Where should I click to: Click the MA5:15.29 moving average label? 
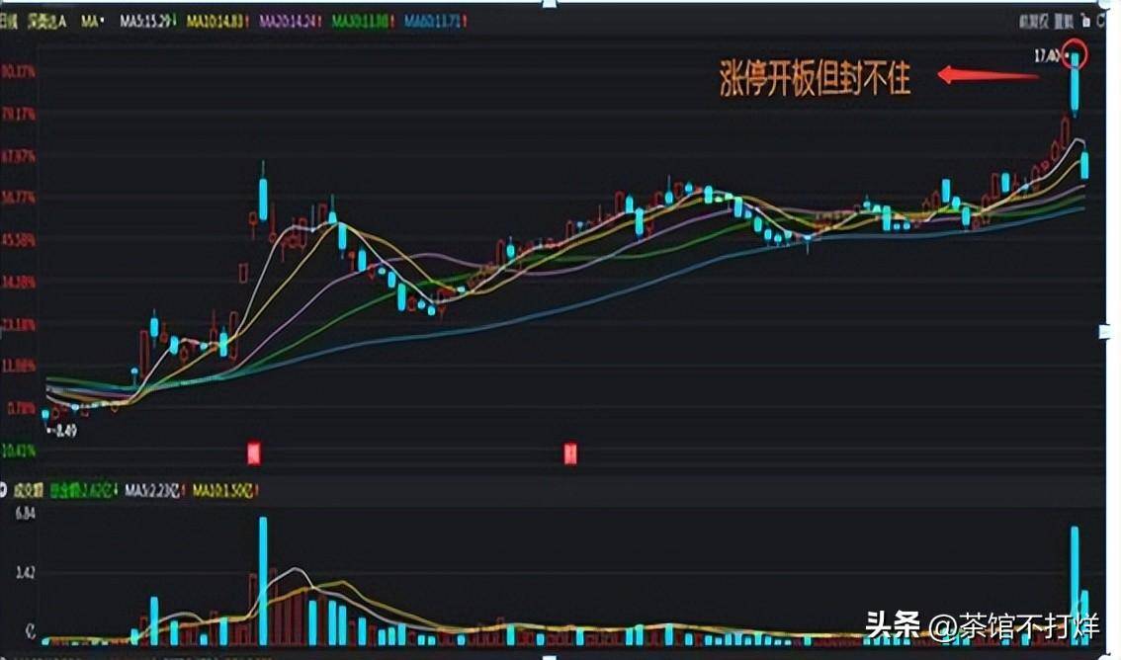click(147, 22)
